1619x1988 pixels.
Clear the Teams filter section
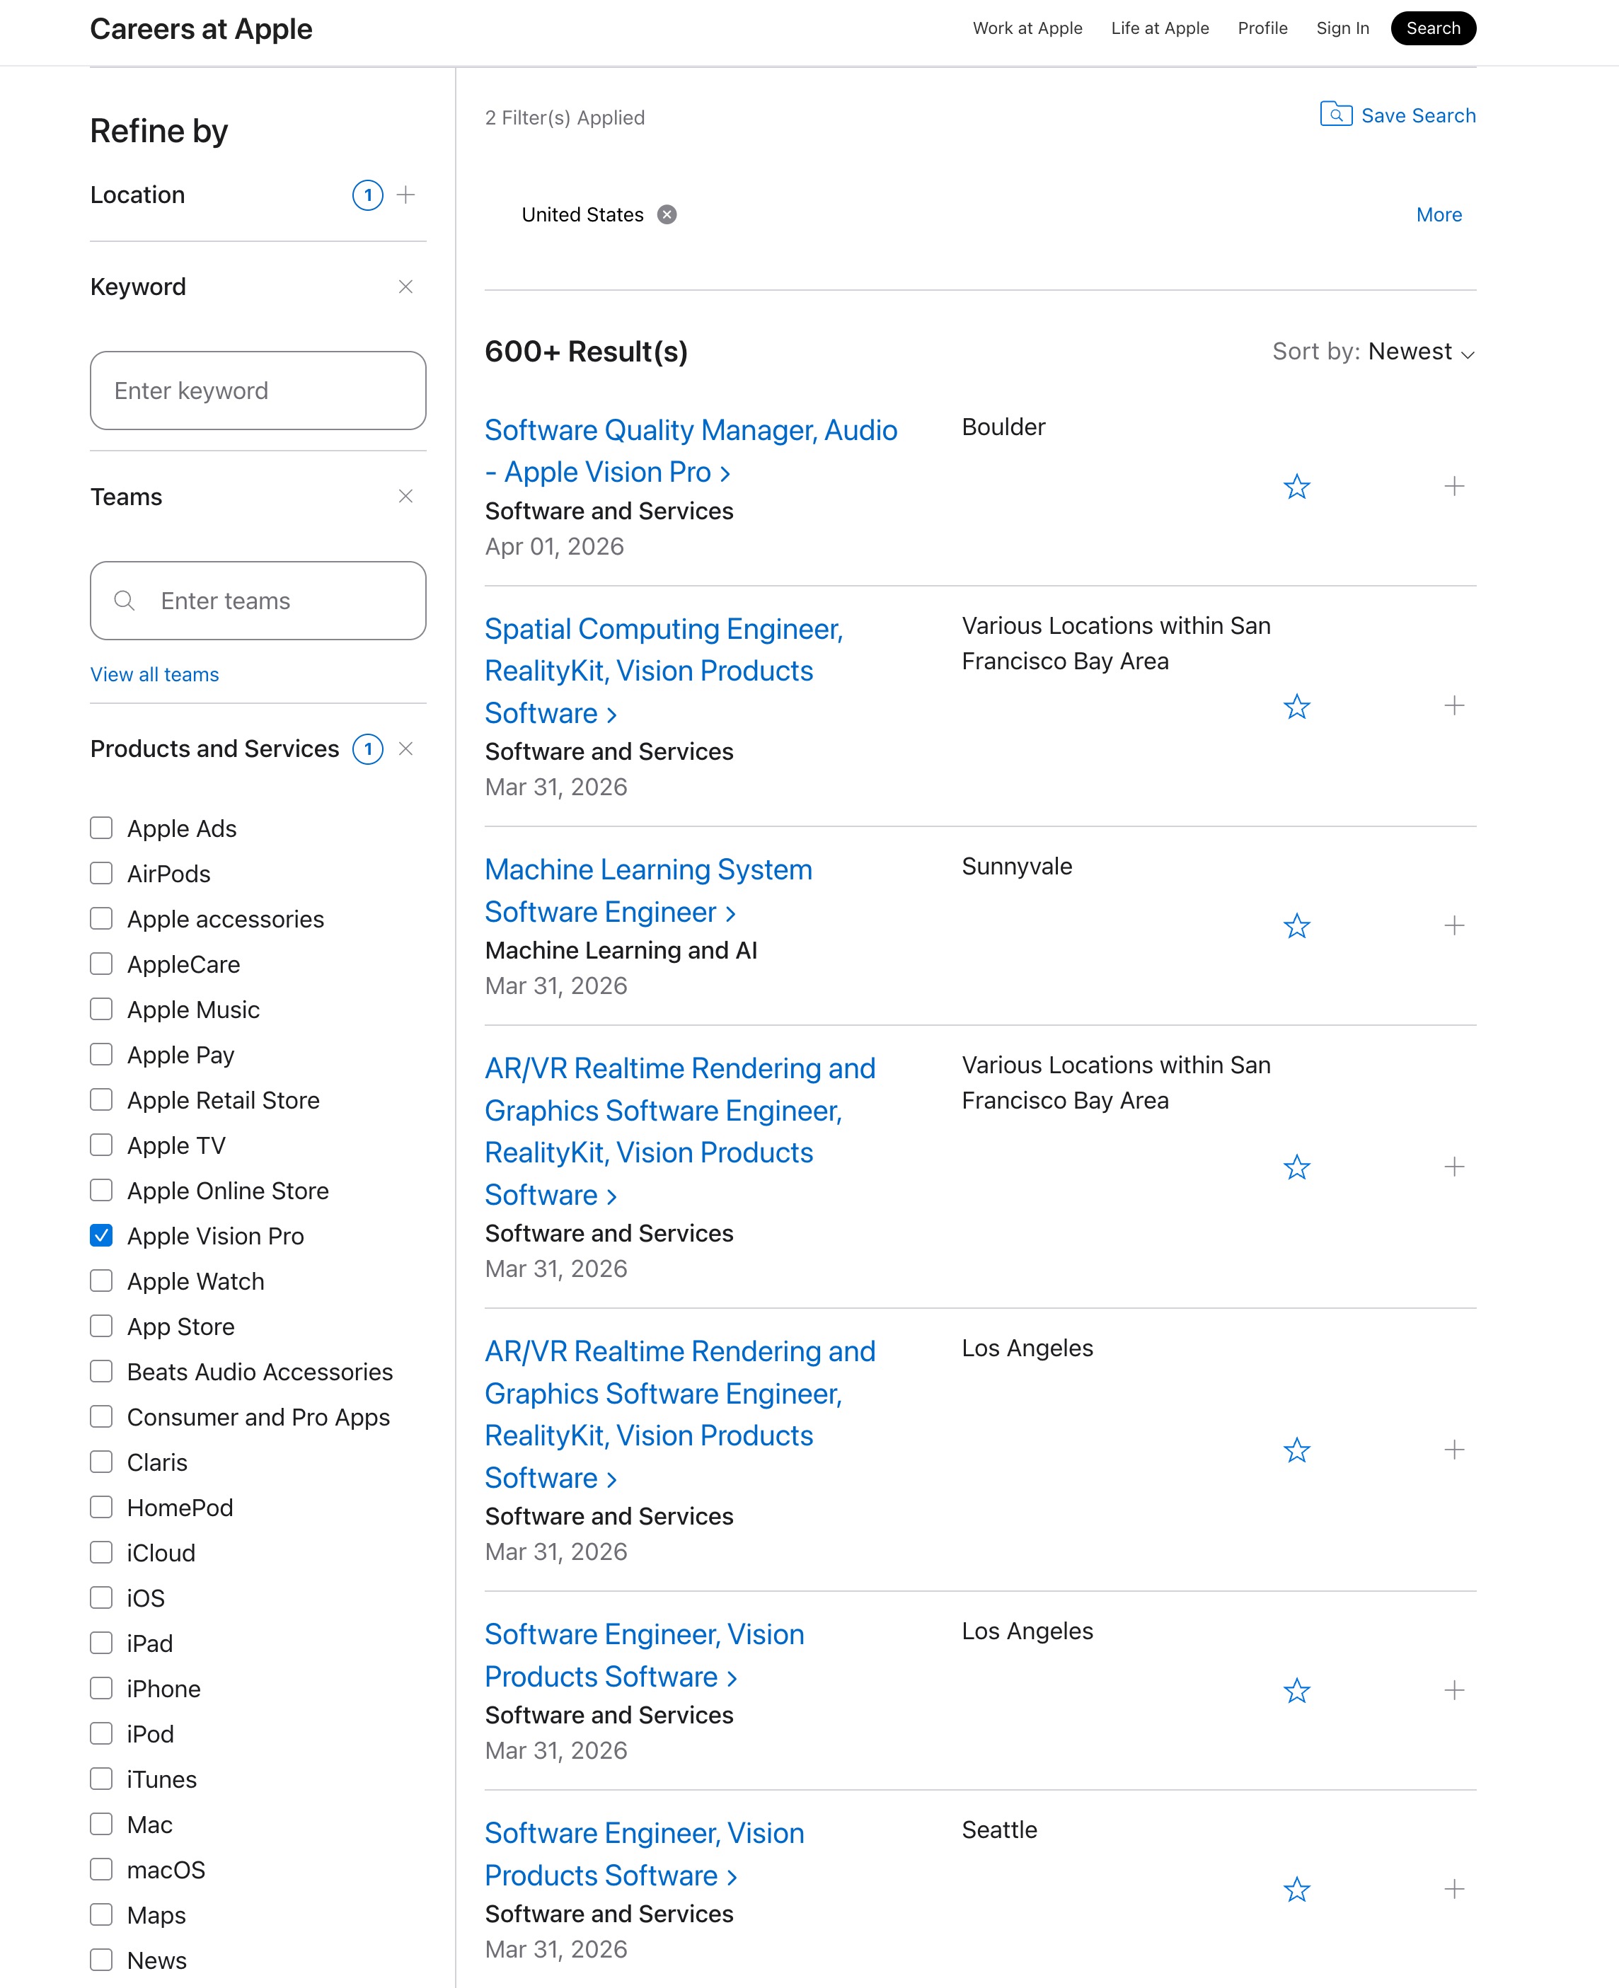click(x=405, y=496)
